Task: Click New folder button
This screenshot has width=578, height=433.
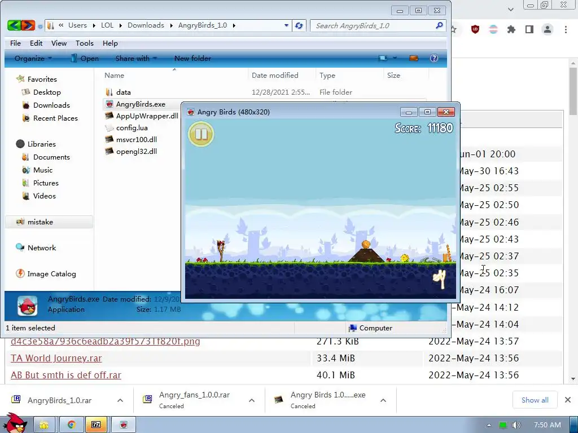Action: [192, 58]
